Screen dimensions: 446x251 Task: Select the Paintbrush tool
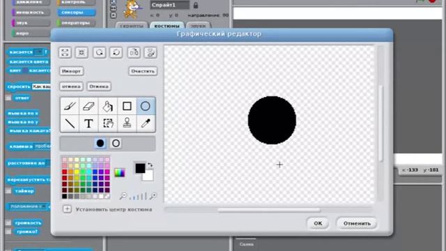click(x=70, y=106)
